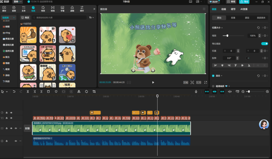Click the 搜索贴纸名称 search field
272x159 pixels.
click(59, 18)
